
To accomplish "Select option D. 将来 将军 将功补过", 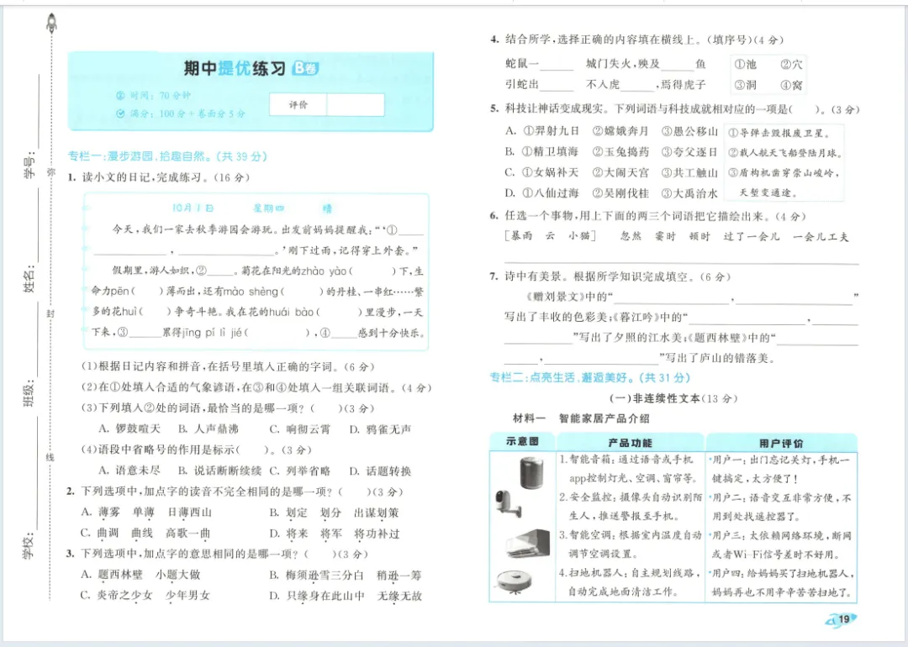I will [x=335, y=534].
